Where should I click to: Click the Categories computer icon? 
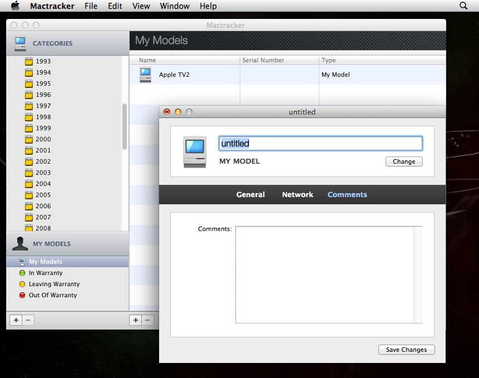coord(21,43)
